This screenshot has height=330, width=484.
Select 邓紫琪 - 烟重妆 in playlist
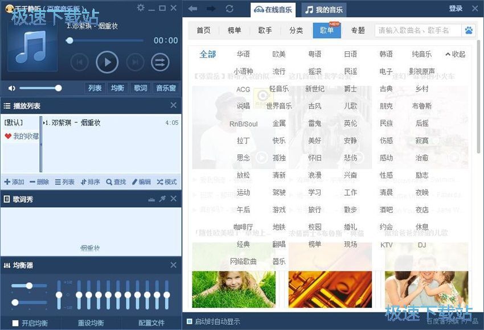pyautogui.click(x=111, y=123)
